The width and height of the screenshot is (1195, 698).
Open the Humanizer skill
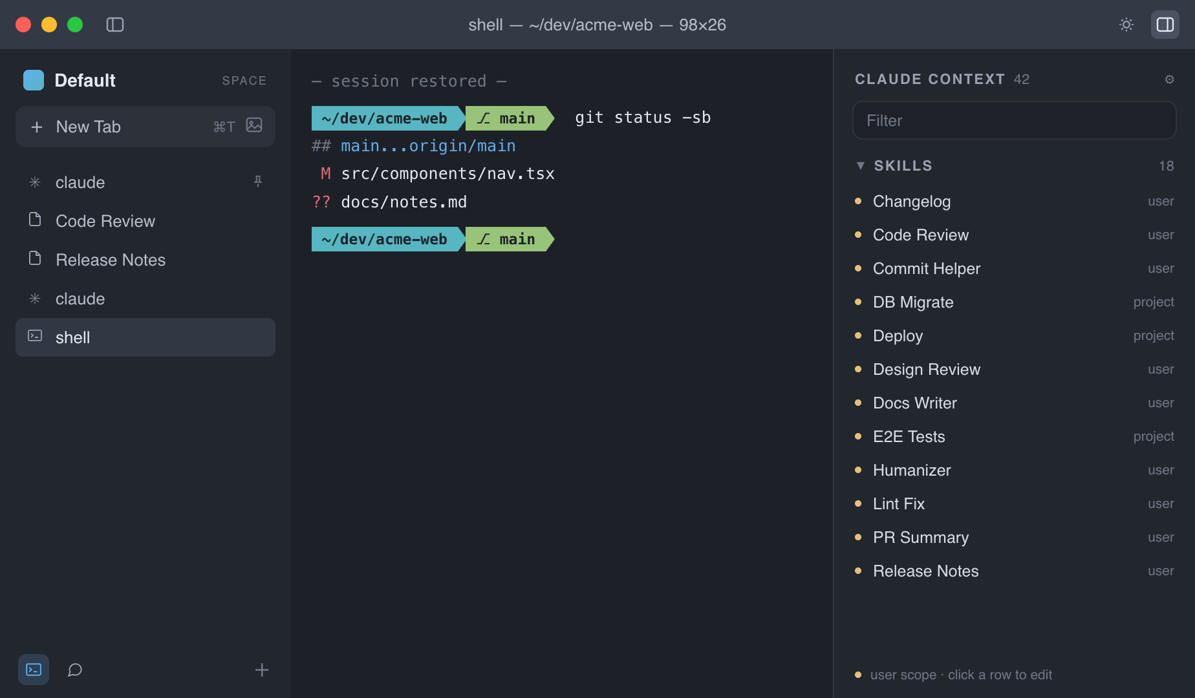click(1014, 471)
